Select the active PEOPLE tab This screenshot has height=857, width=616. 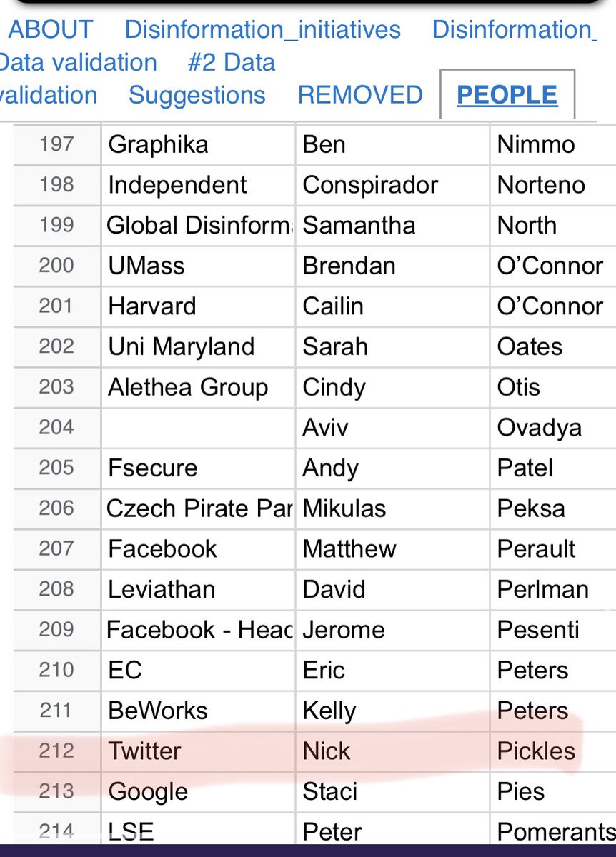pyautogui.click(x=507, y=95)
